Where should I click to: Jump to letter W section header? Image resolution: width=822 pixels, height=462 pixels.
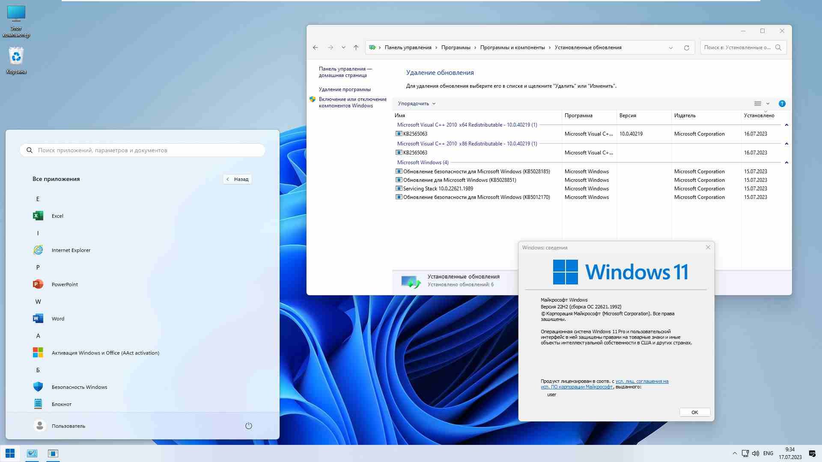coord(38,302)
